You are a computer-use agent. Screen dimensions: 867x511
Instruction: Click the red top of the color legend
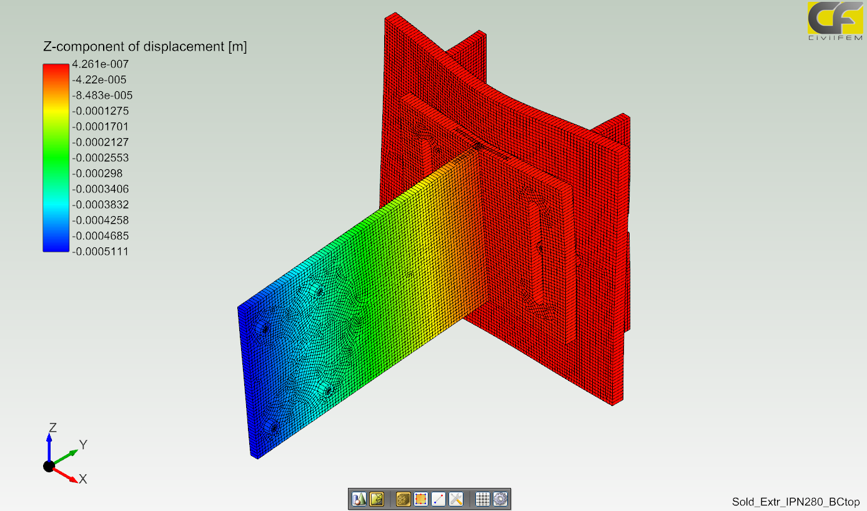pyautogui.click(x=56, y=69)
